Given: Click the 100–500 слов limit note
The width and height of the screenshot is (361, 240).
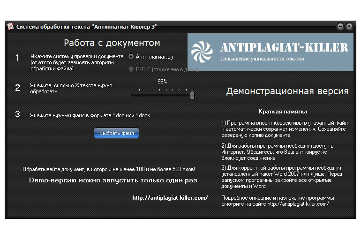Looking at the screenshot, I should tap(109, 169).
